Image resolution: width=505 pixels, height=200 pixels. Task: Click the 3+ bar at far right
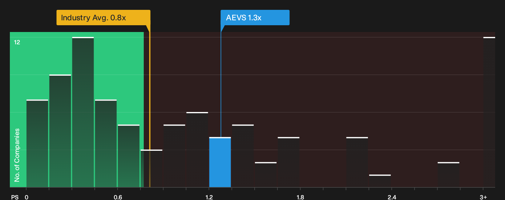(x=489, y=112)
